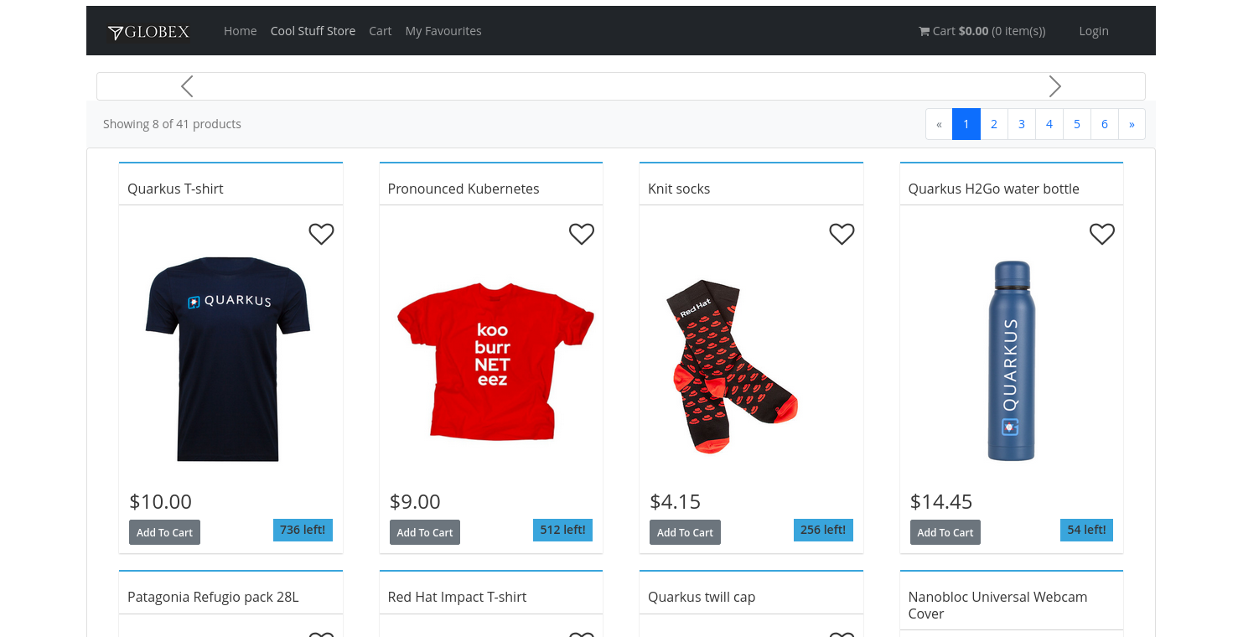Screen dimensions: 1238x637
Task: Click the 'Pronounced Kubernetes' title
Action: 464,189
